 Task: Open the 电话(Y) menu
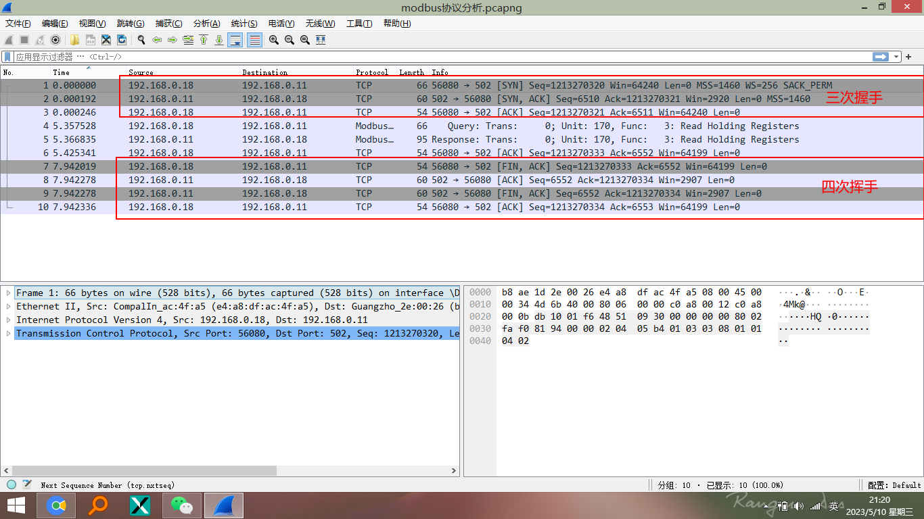[x=281, y=23]
